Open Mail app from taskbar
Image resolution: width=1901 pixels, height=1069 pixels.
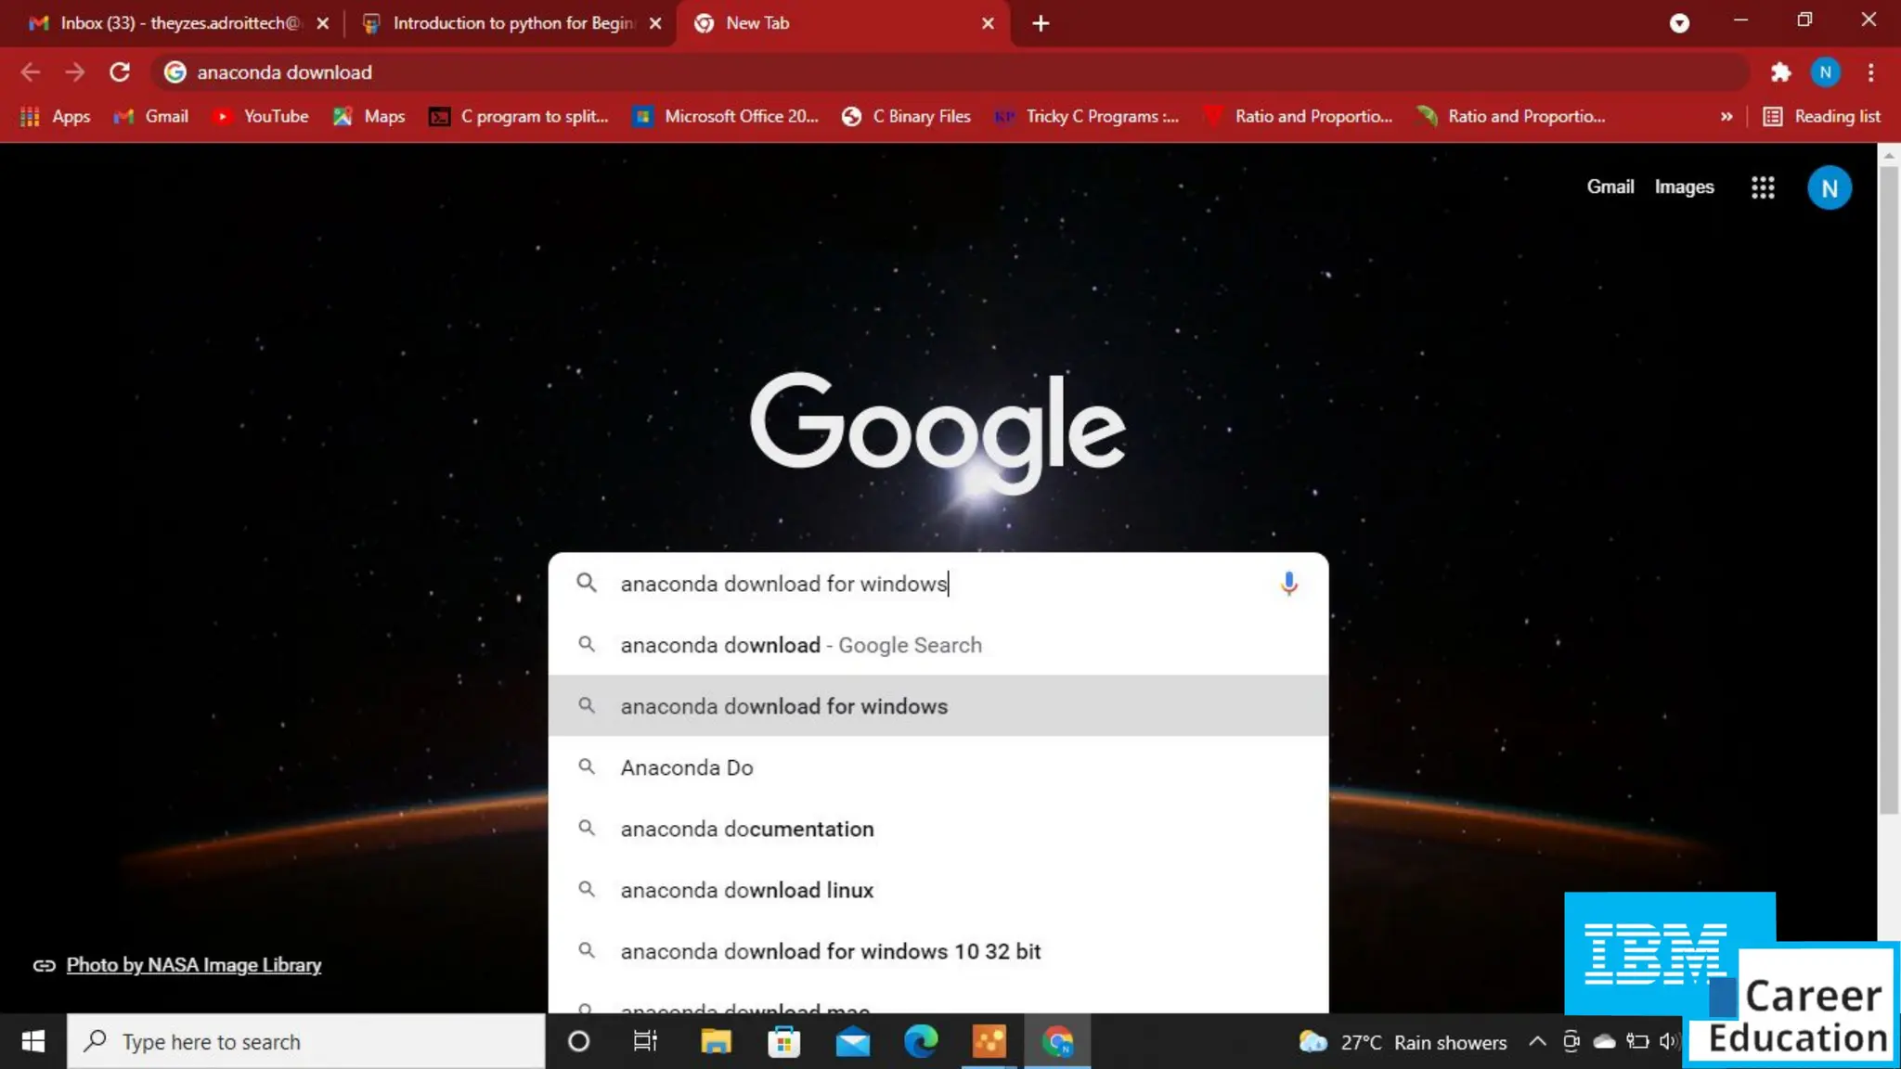click(x=852, y=1041)
